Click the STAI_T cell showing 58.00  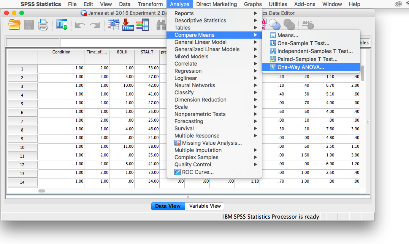pyautogui.click(x=147, y=147)
